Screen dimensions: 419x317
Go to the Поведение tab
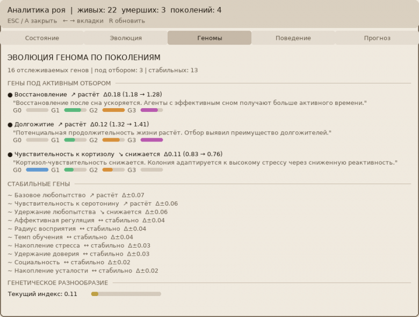pyautogui.click(x=293, y=38)
